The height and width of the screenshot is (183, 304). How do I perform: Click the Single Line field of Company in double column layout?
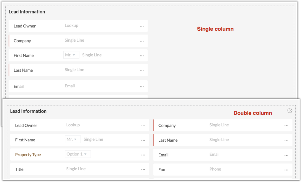click(x=219, y=125)
